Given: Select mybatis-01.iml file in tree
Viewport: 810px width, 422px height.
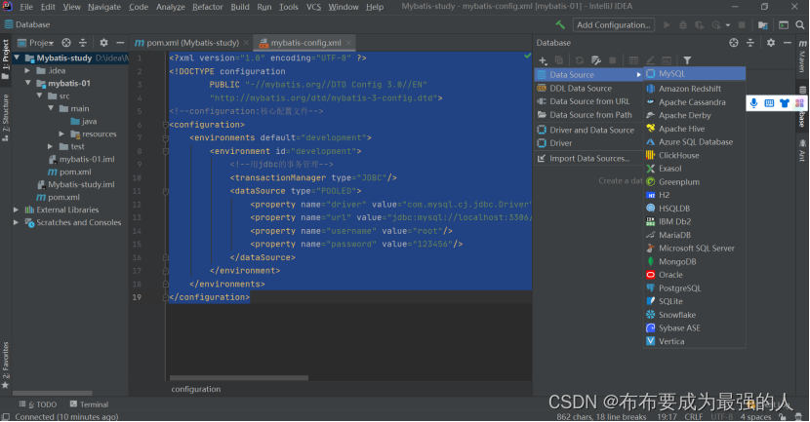Looking at the screenshot, I should tap(81, 160).
